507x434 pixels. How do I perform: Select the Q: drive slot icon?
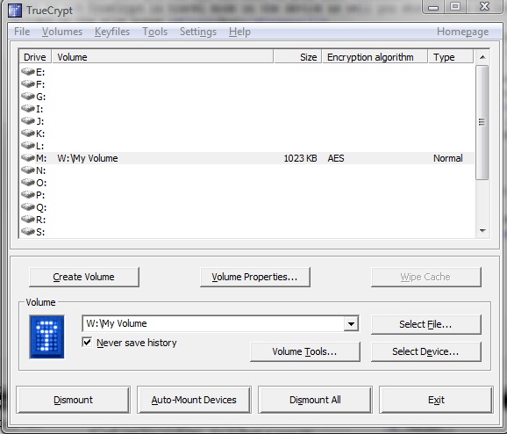pos(28,206)
